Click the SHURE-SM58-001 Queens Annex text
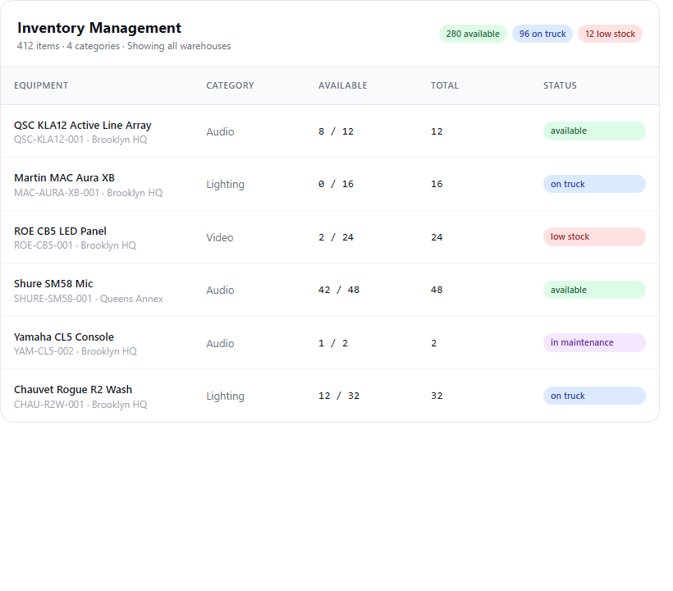Viewport: 673px width, 591px height. pyautogui.click(x=89, y=299)
